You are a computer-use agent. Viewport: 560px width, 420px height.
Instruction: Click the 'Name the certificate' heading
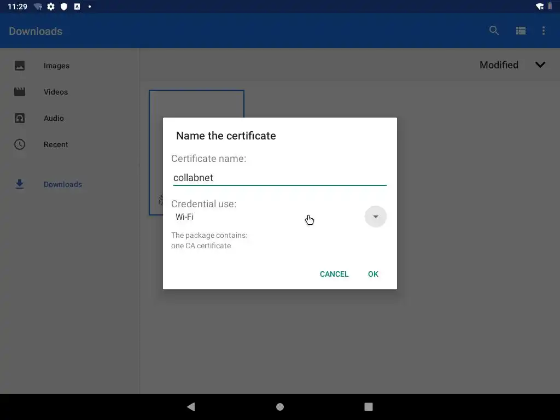(x=226, y=136)
